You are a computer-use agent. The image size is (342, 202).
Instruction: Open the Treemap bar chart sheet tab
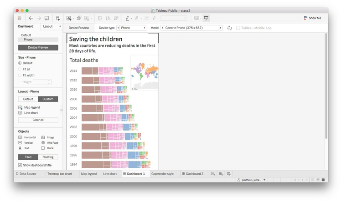(60, 174)
